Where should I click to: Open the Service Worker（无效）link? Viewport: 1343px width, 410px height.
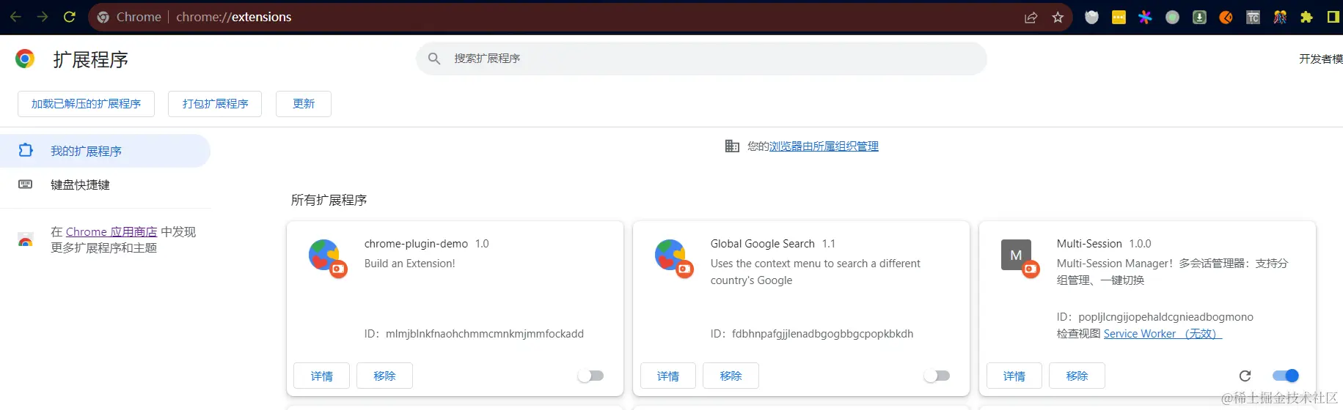1163,334
